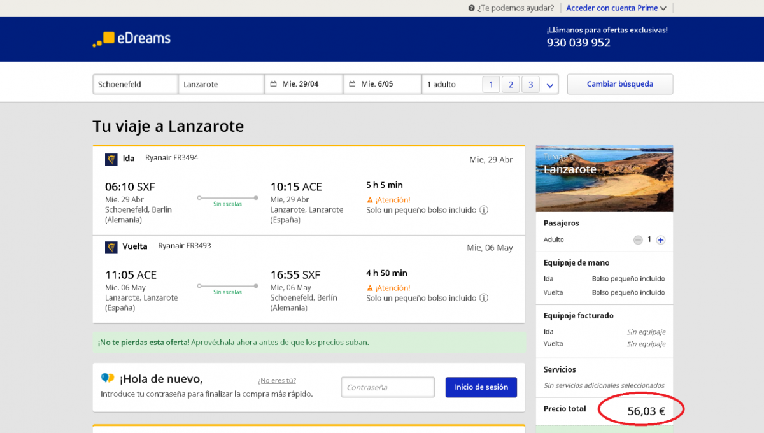Click Ryanair logo on the Vuelta flight

pyautogui.click(x=111, y=247)
